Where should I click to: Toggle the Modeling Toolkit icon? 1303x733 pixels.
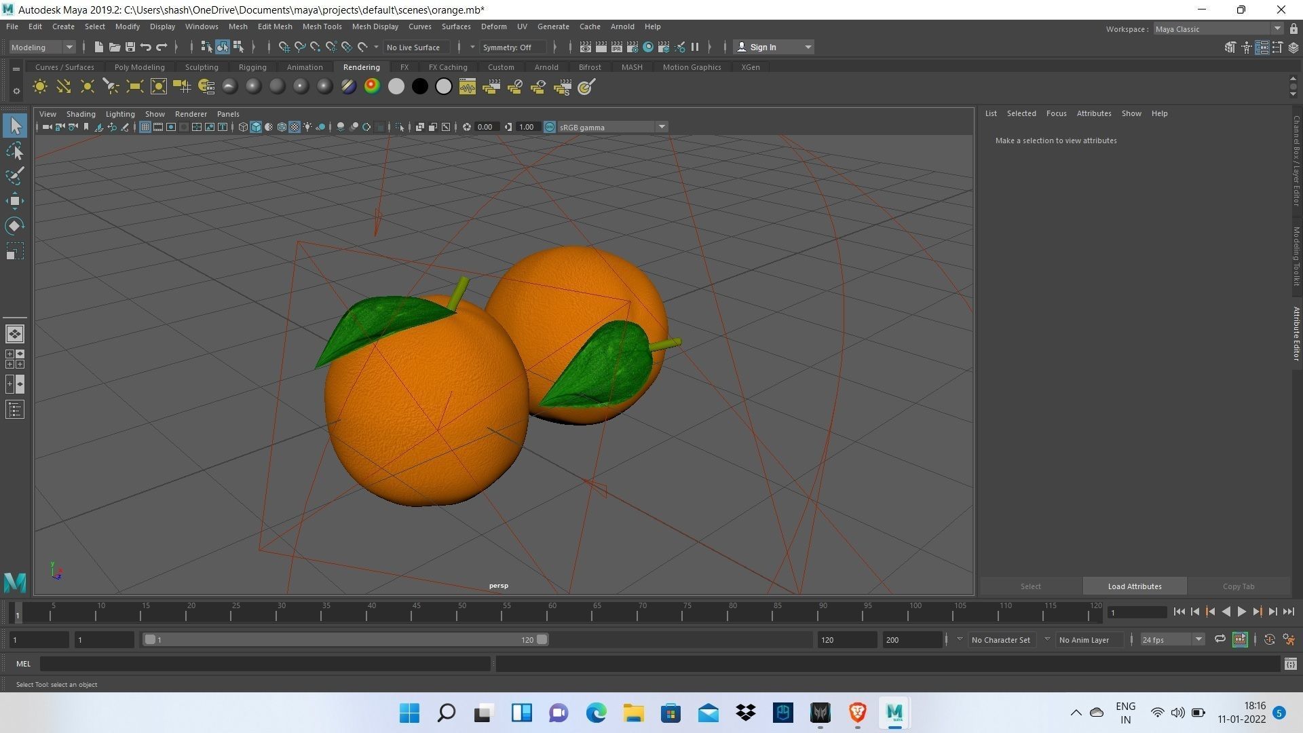click(x=1231, y=47)
